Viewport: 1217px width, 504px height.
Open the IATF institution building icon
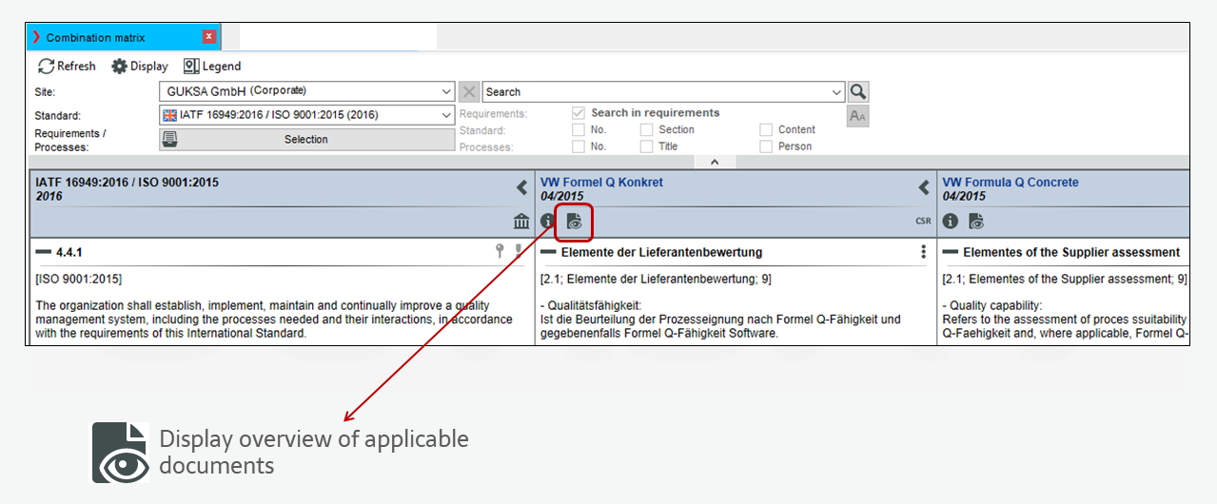pos(521,222)
